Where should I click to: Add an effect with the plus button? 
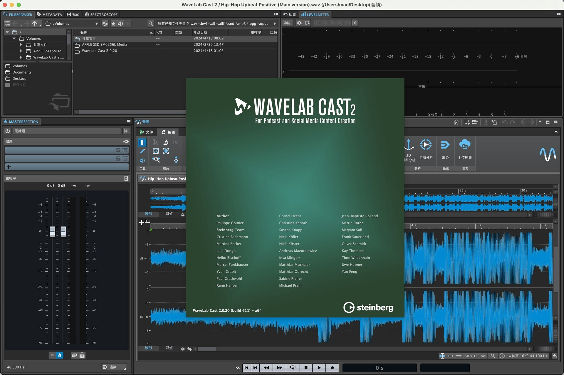point(9,167)
